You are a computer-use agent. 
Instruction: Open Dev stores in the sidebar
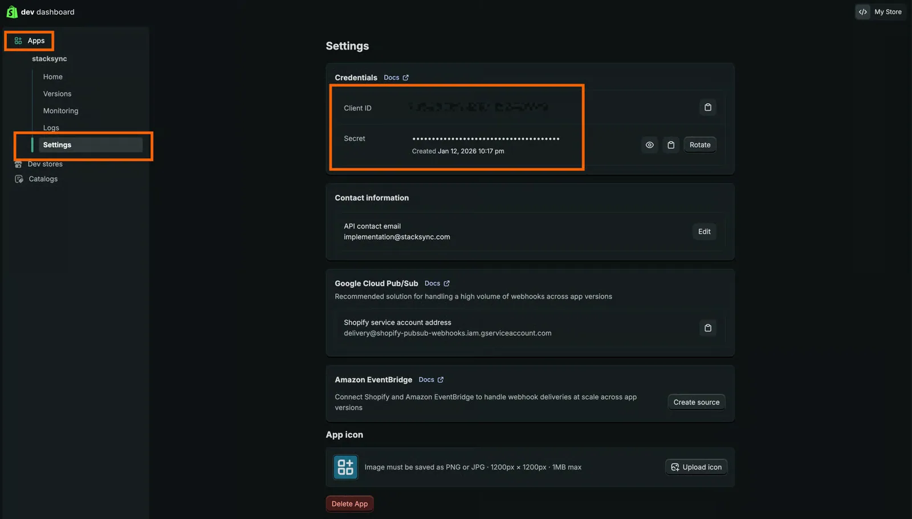pyautogui.click(x=45, y=164)
